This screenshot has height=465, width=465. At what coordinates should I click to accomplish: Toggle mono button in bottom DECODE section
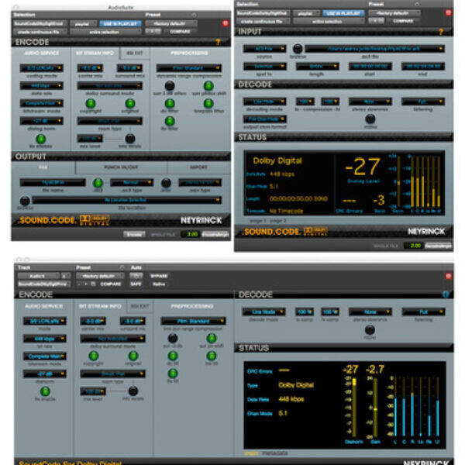tap(370, 329)
